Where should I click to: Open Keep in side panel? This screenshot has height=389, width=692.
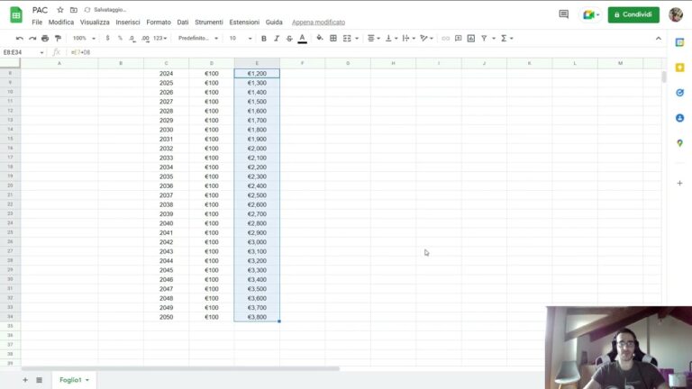tap(679, 68)
